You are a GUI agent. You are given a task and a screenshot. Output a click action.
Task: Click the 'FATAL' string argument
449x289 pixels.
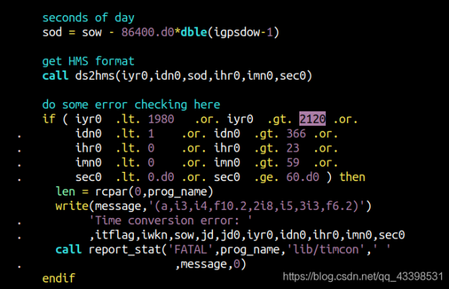(189, 249)
